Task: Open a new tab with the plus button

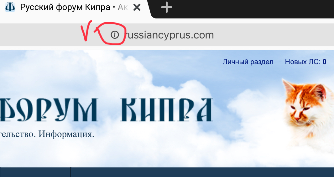Action: [x=167, y=8]
